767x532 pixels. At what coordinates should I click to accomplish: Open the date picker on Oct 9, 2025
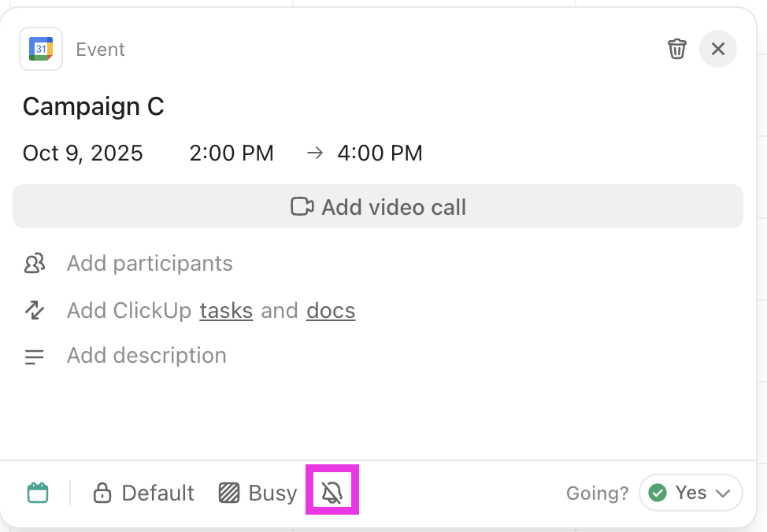coord(83,153)
